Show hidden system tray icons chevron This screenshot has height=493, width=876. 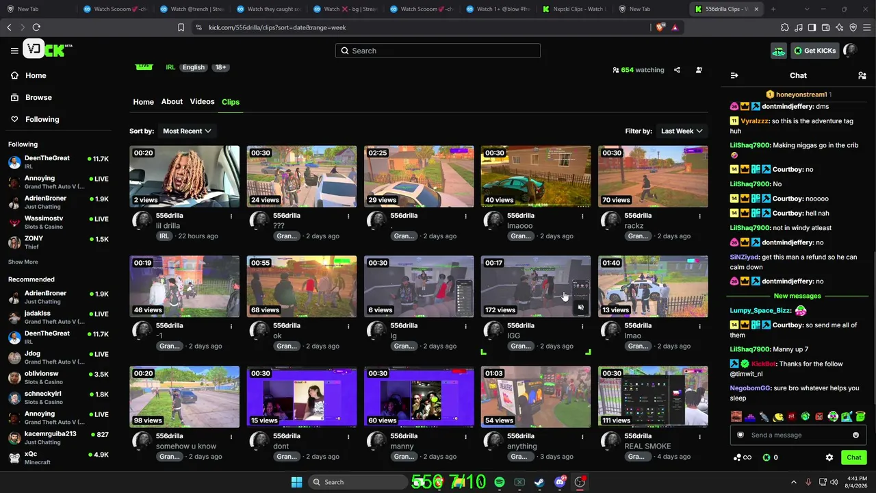pyautogui.click(x=794, y=482)
